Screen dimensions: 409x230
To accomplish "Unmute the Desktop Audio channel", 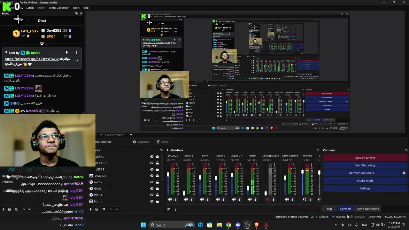I will coord(267,199).
